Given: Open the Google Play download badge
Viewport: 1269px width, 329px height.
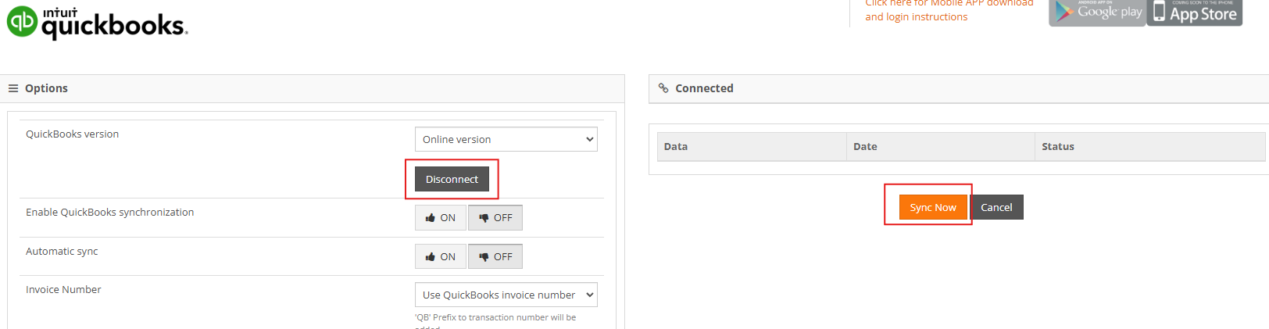Looking at the screenshot, I should [x=1097, y=13].
